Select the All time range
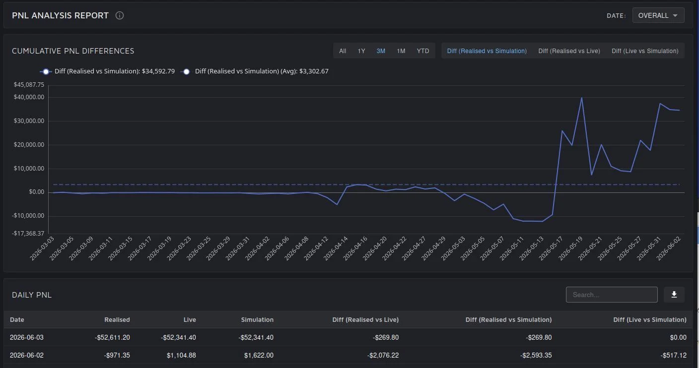This screenshot has width=699, height=368. click(x=343, y=51)
